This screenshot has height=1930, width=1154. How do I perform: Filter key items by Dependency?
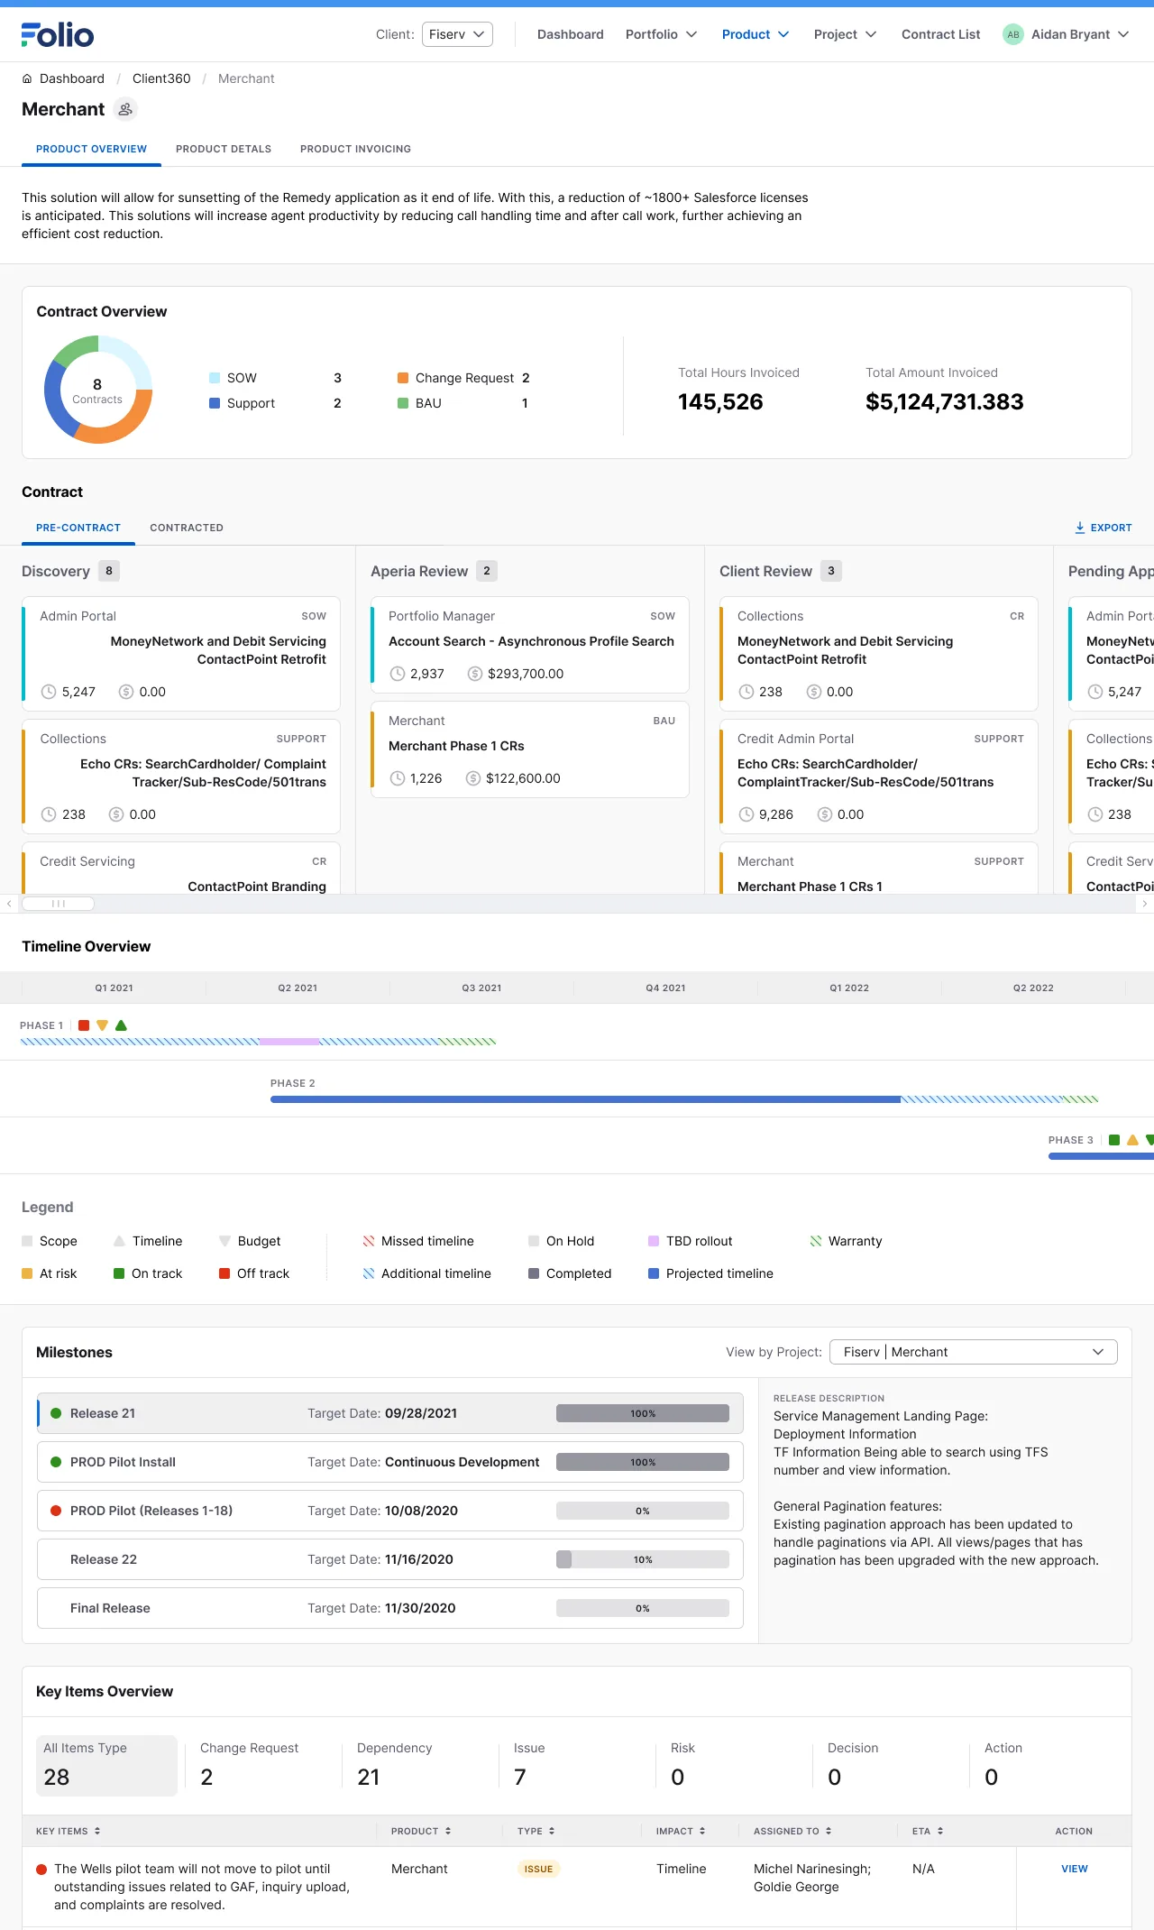(421, 1765)
